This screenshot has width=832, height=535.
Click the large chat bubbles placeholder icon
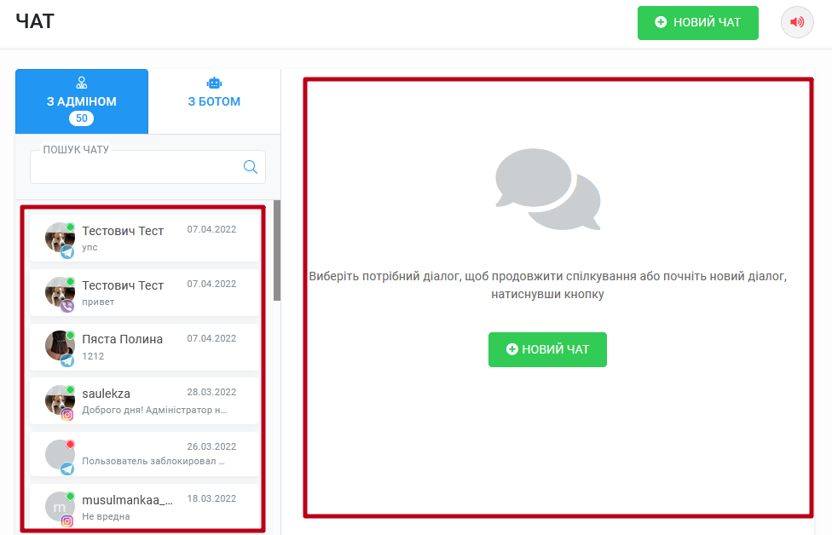547,189
